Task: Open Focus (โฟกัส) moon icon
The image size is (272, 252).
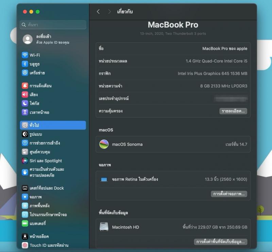Action: 25,103
